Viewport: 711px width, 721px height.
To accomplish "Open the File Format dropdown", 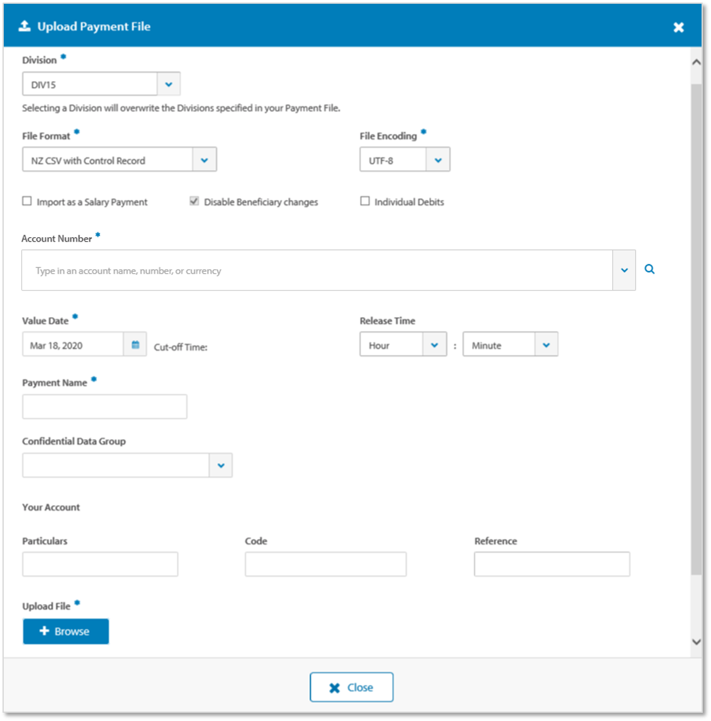I will 204,160.
